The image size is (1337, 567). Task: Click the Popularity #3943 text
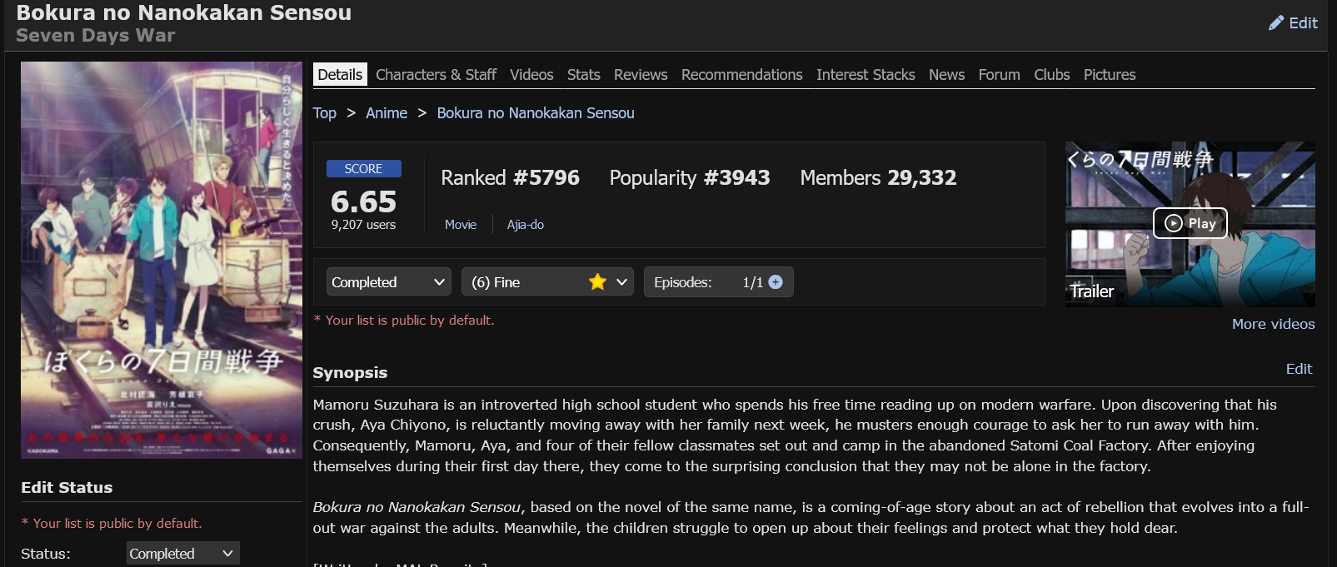690,178
